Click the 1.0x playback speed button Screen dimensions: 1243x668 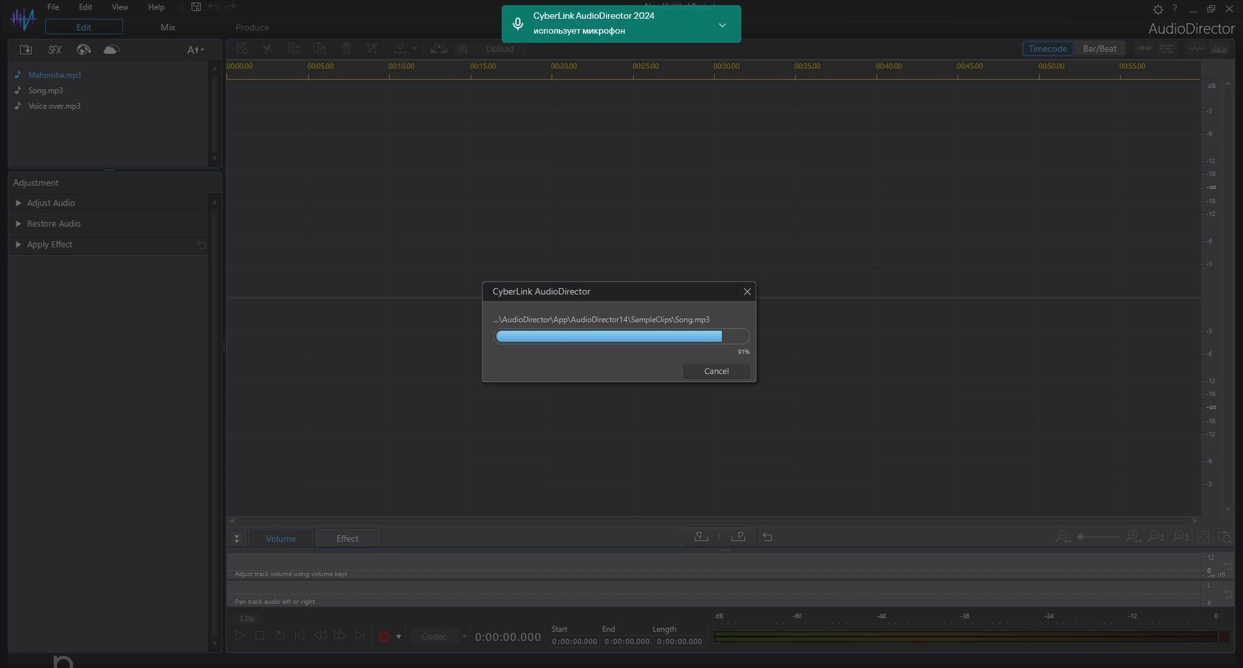(x=247, y=619)
